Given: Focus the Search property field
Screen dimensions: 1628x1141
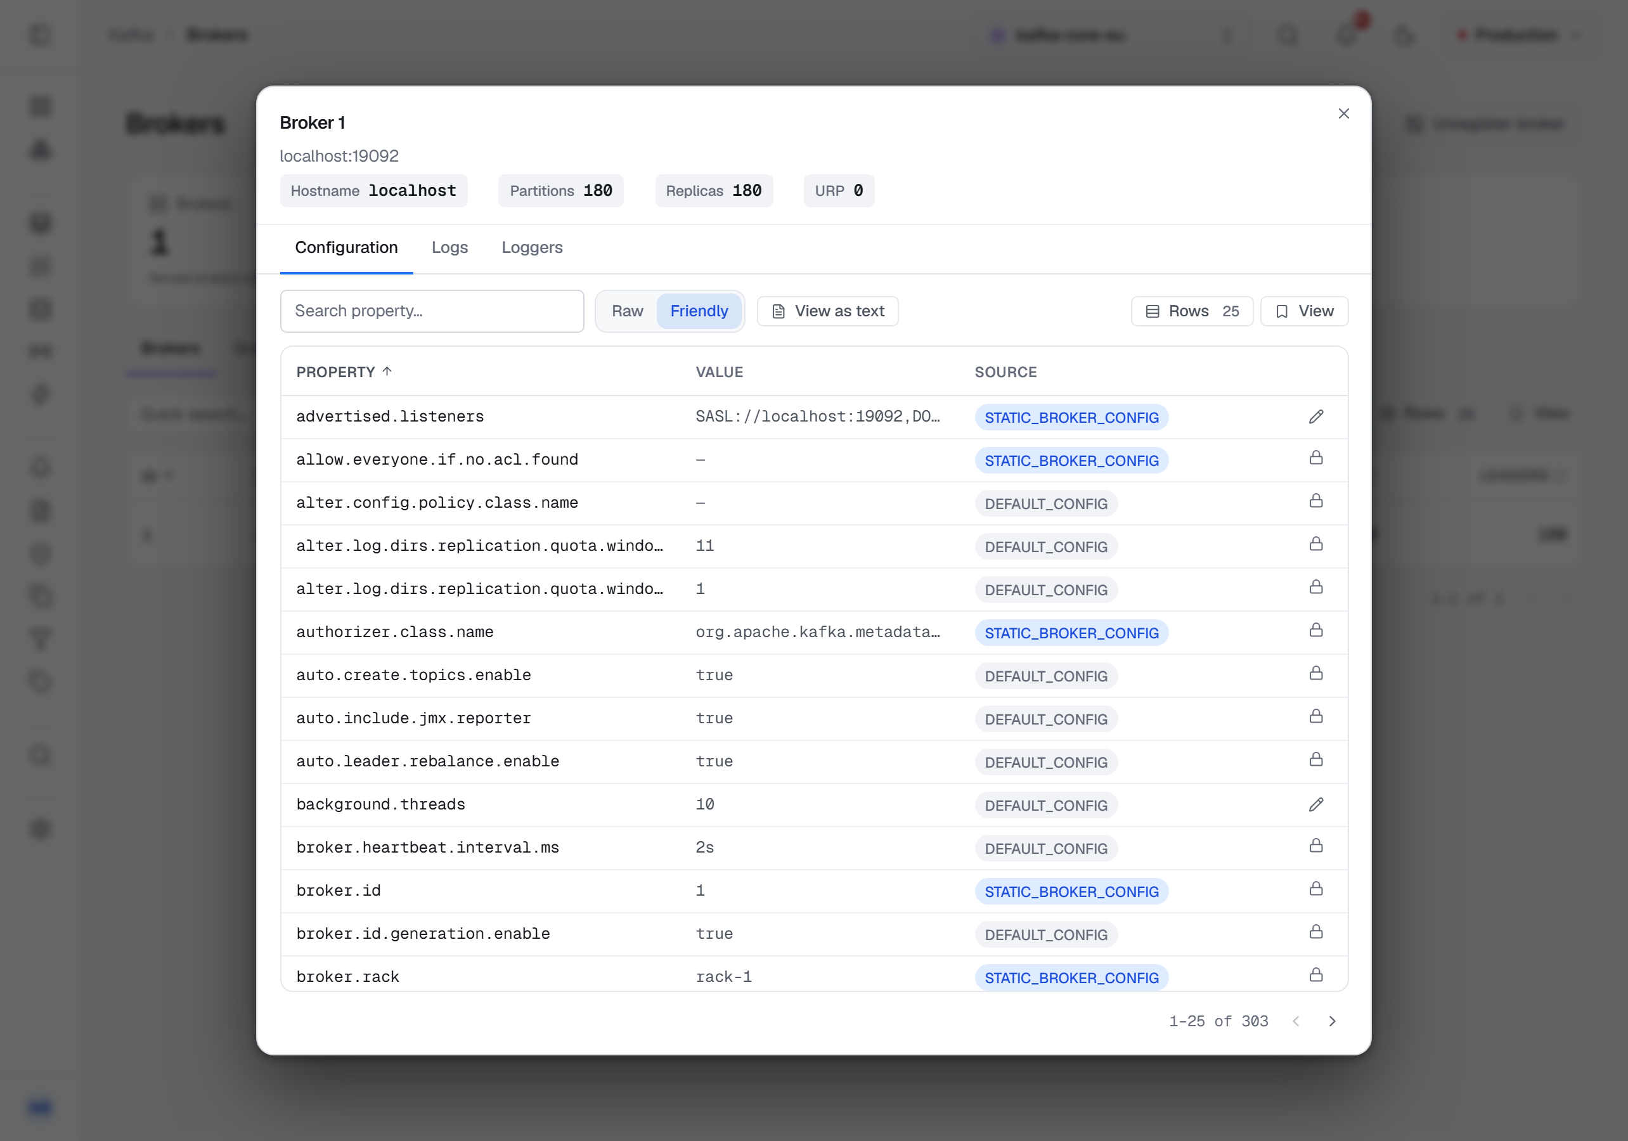Looking at the screenshot, I should coord(432,311).
